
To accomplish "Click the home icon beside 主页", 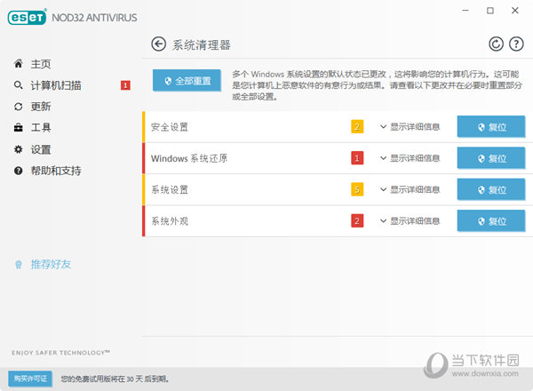I will pos(19,64).
